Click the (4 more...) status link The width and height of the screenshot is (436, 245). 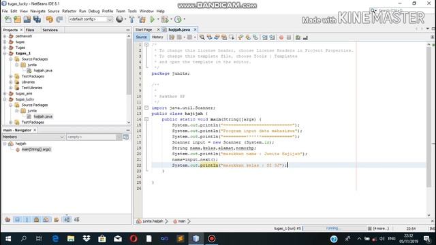pyautogui.click(x=381, y=229)
